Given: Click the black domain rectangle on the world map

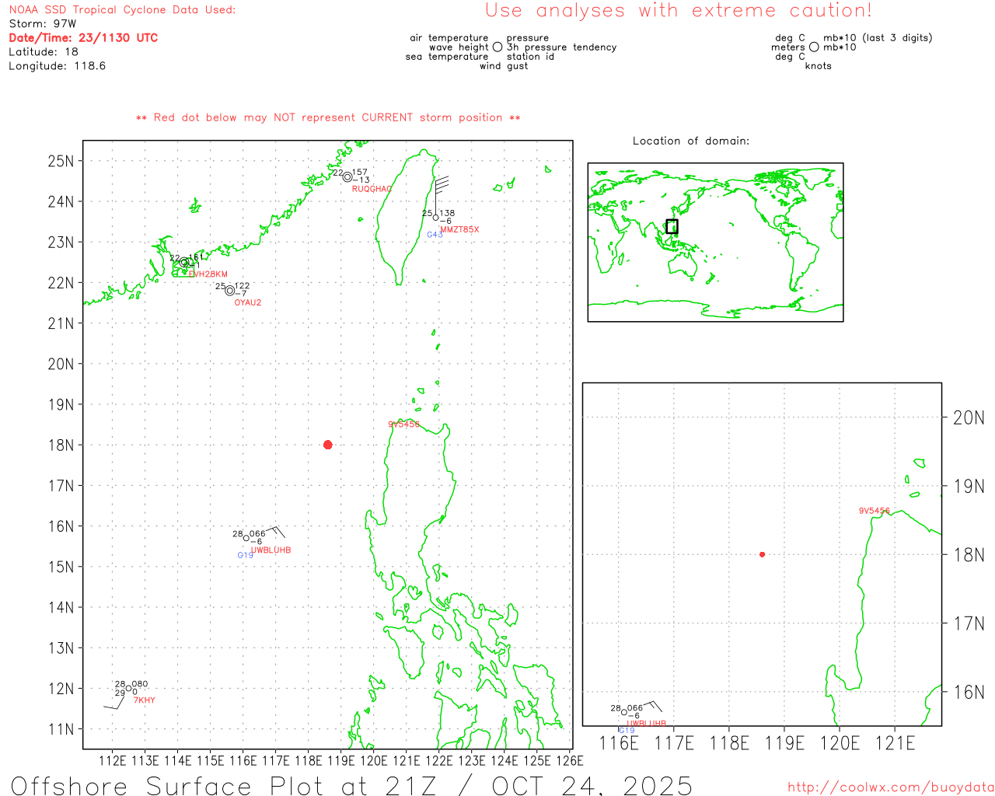Looking at the screenshot, I should (x=672, y=226).
